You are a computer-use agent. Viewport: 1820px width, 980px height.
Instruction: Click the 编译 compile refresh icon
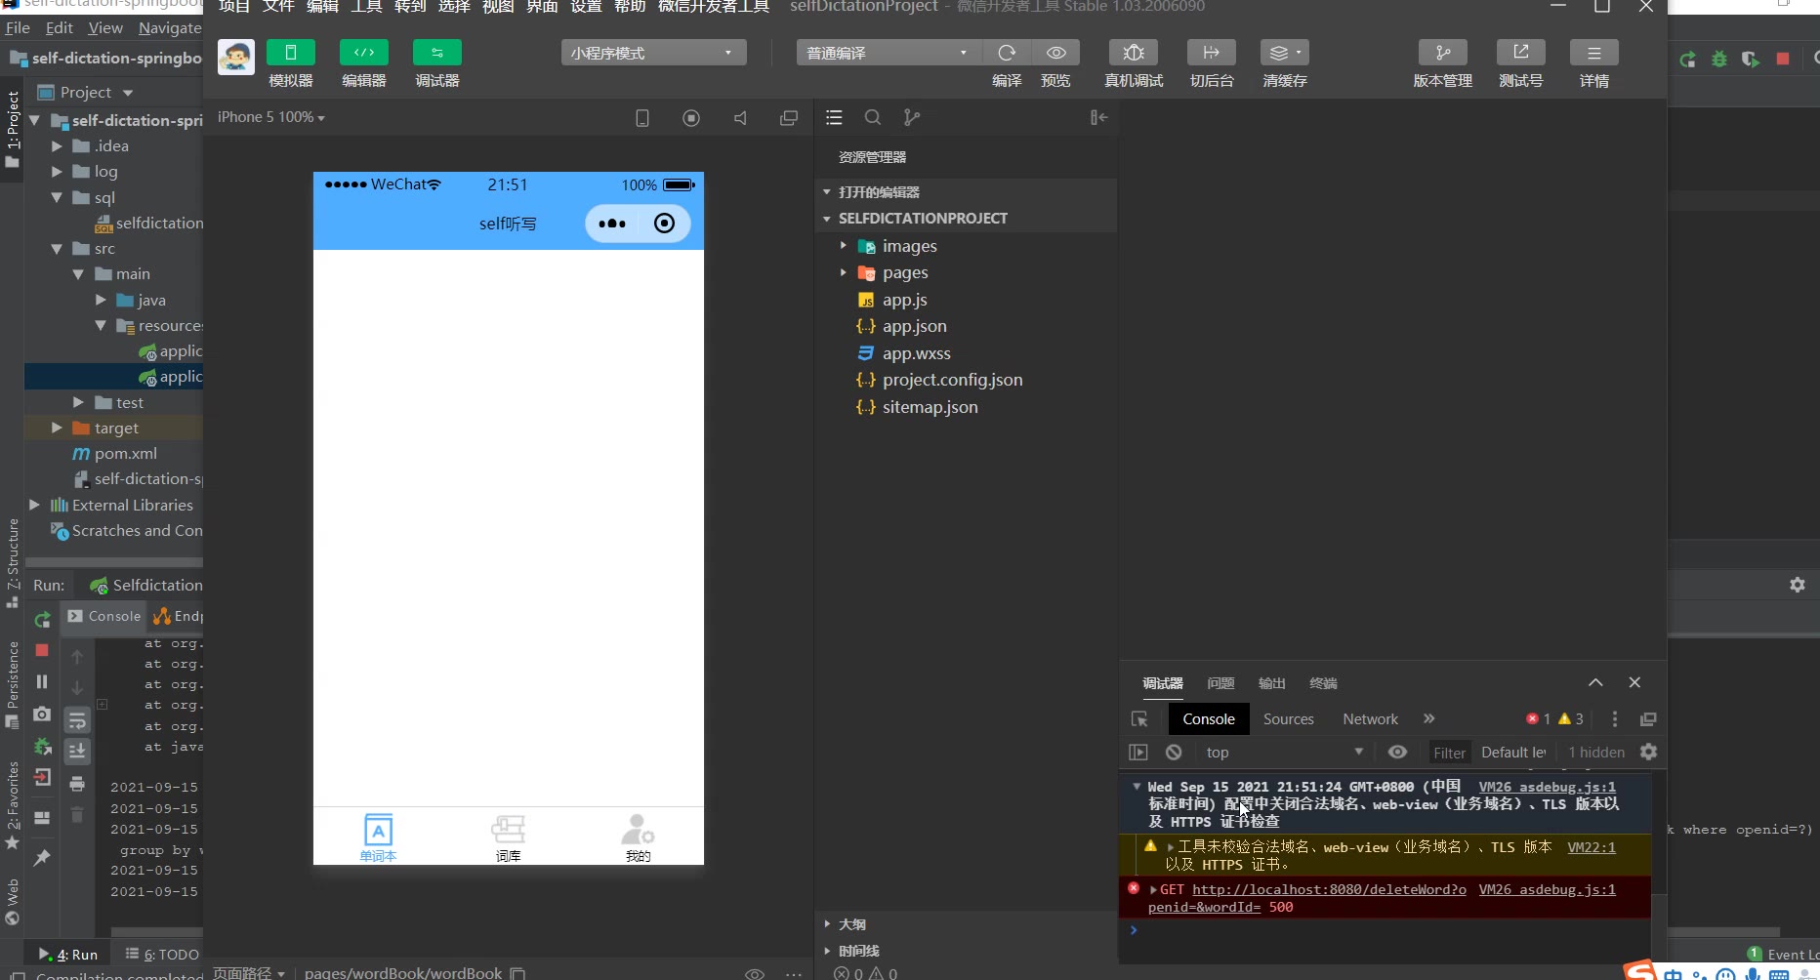[x=1007, y=53]
